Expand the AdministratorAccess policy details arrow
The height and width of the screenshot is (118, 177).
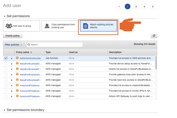tap(12, 58)
